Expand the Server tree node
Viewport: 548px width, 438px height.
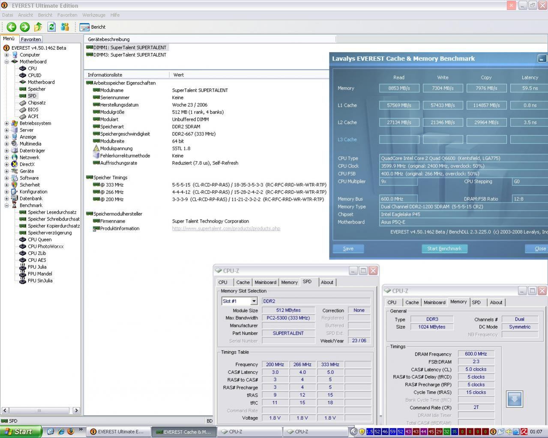point(6,130)
